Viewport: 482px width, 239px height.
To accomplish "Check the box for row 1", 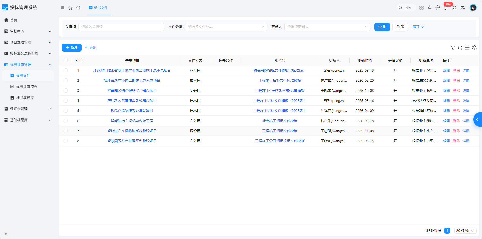I will (x=66, y=70).
